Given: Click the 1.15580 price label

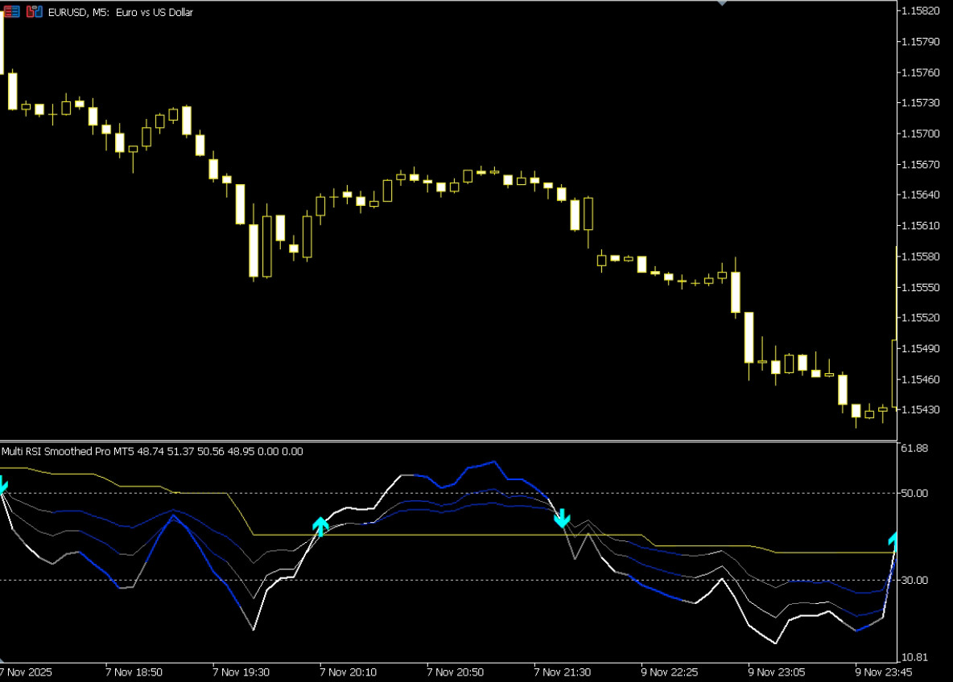Looking at the screenshot, I should pyautogui.click(x=921, y=257).
